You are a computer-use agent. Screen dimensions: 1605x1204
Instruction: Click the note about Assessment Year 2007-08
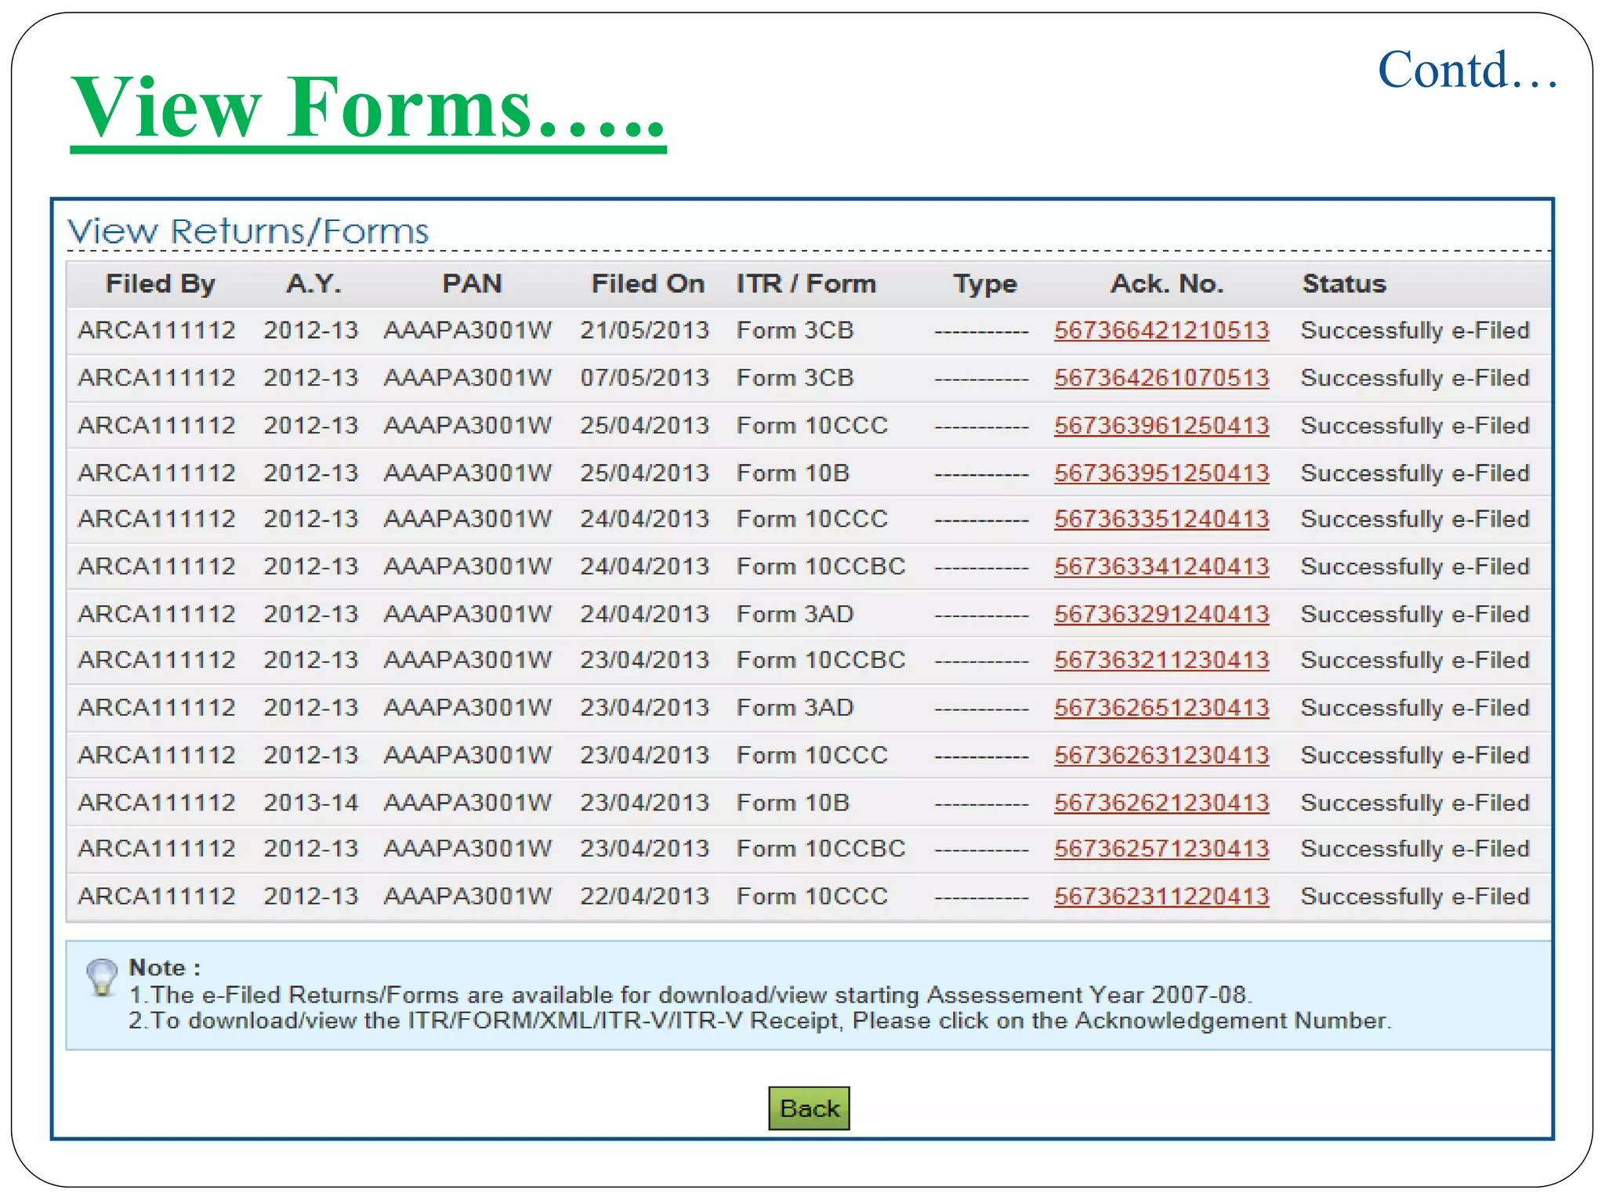point(691,995)
